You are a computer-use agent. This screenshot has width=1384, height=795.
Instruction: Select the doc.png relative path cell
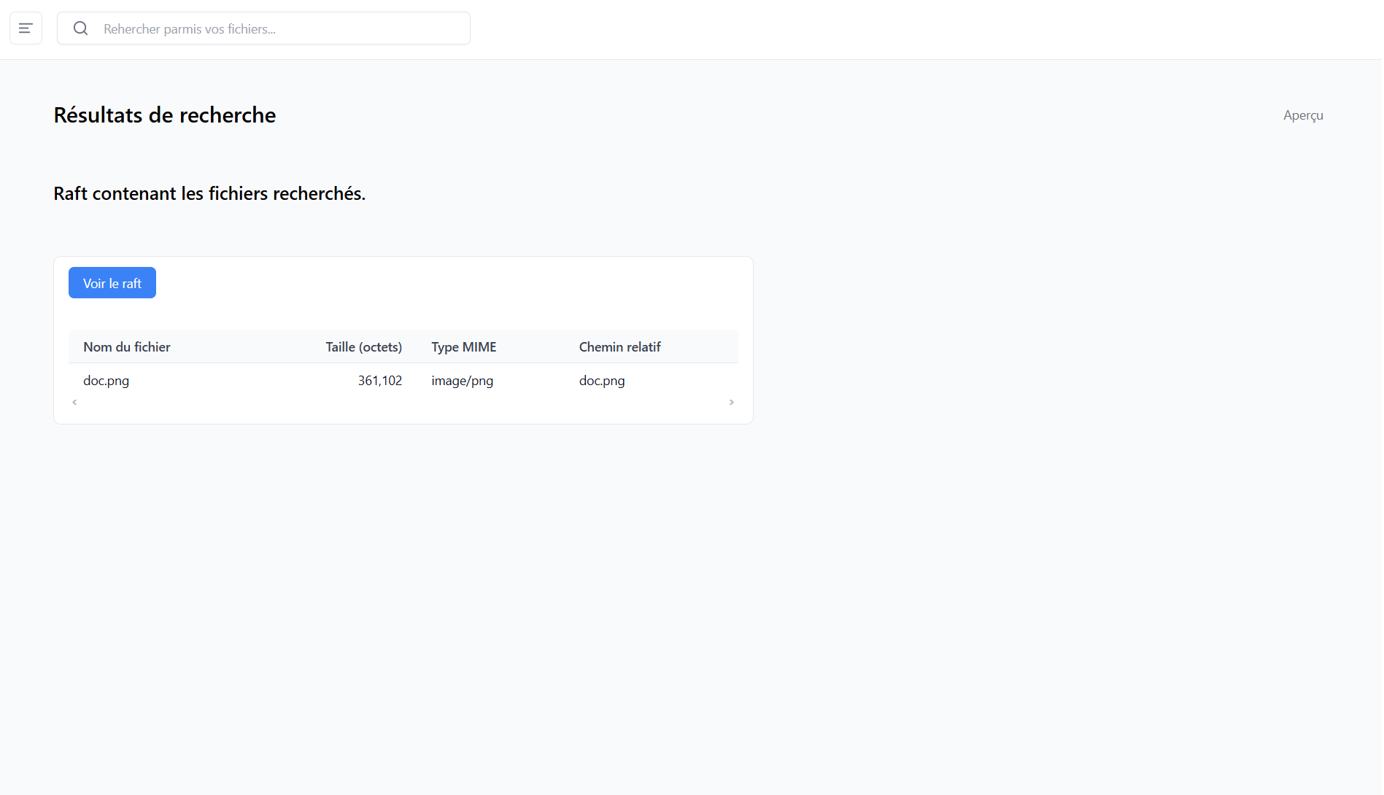(x=602, y=381)
